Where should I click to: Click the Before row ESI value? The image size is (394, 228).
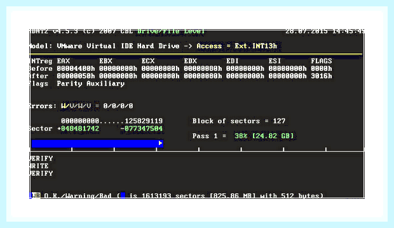[x=288, y=68]
